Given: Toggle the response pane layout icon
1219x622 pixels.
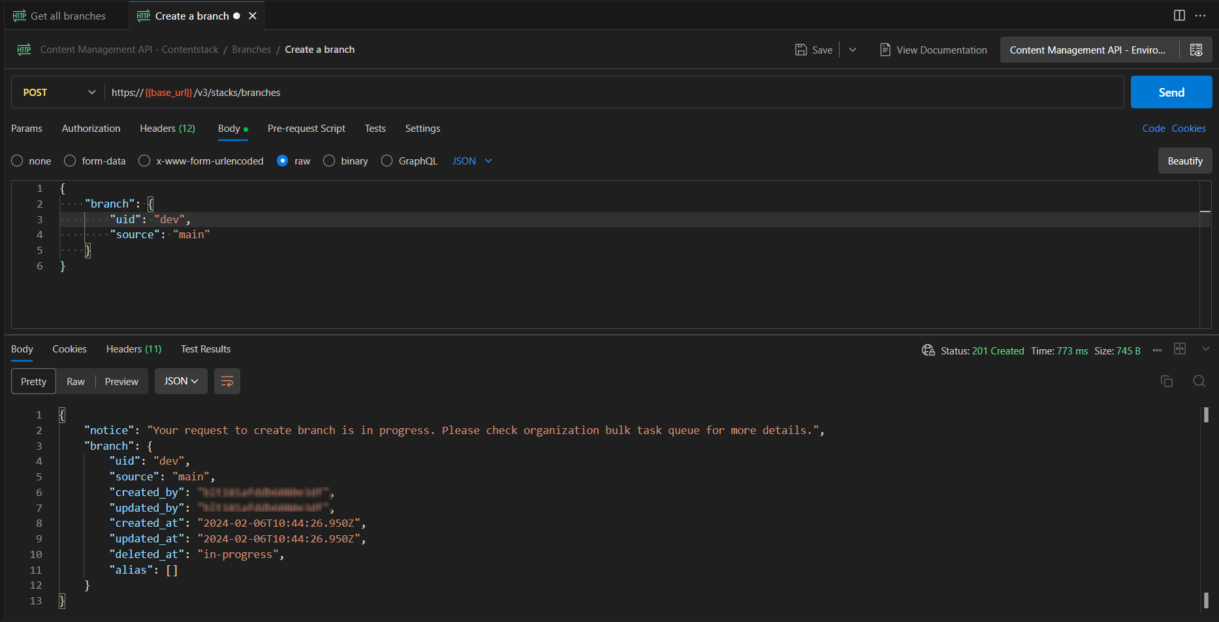Looking at the screenshot, I should click(x=1180, y=349).
